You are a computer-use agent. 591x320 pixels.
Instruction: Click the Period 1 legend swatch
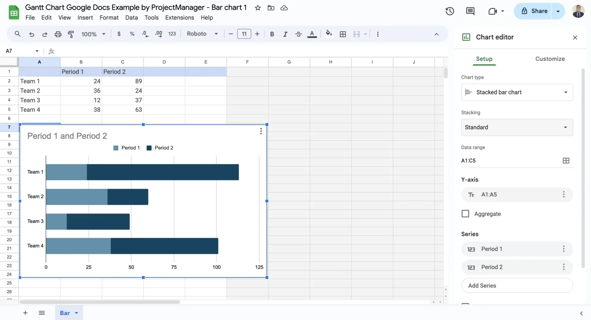click(116, 148)
